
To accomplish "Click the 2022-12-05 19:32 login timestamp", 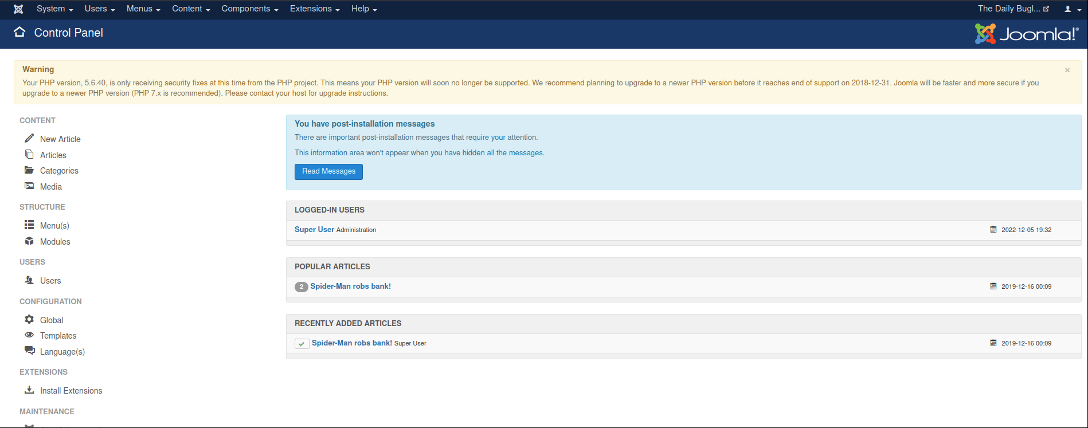I will click(x=1026, y=230).
